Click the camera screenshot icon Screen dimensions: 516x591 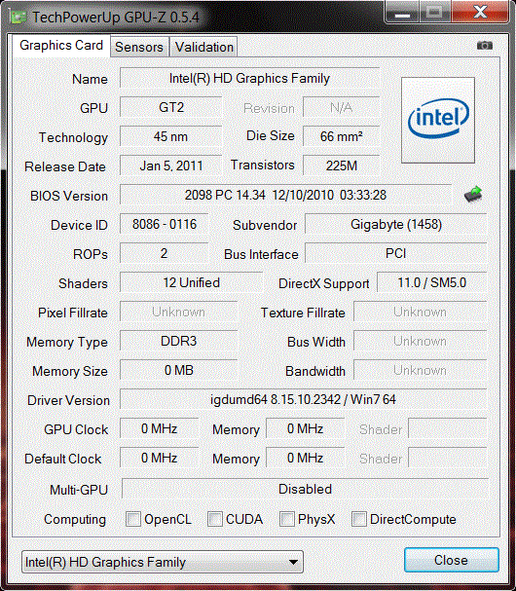pos(484,46)
